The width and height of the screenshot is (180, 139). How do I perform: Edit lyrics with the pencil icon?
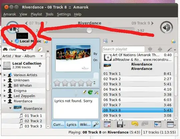pos(84,92)
